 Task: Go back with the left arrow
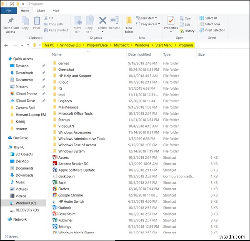6,46
